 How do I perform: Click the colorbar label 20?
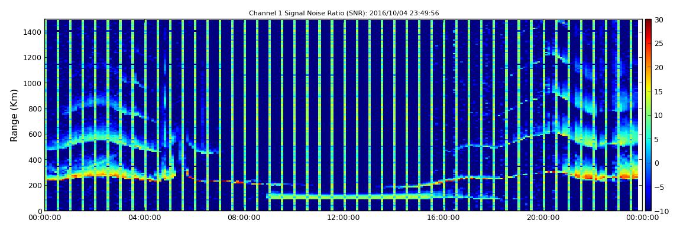click(x=659, y=67)
